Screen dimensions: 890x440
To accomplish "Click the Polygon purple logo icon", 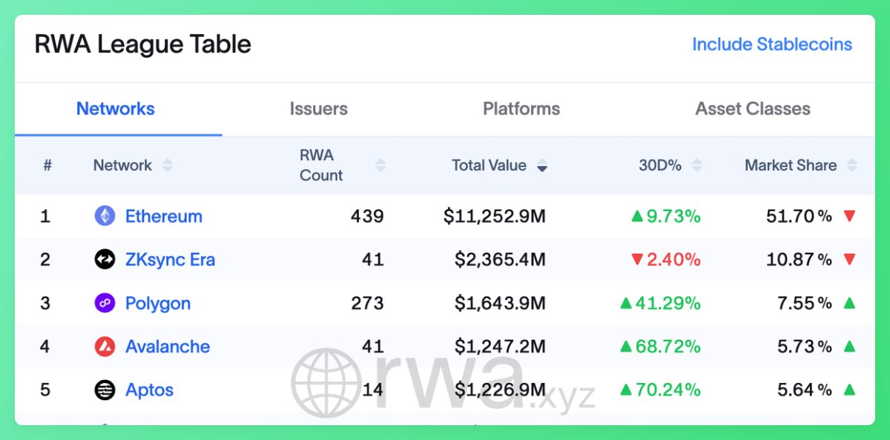I will pyautogui.click(x=105, y=303).
